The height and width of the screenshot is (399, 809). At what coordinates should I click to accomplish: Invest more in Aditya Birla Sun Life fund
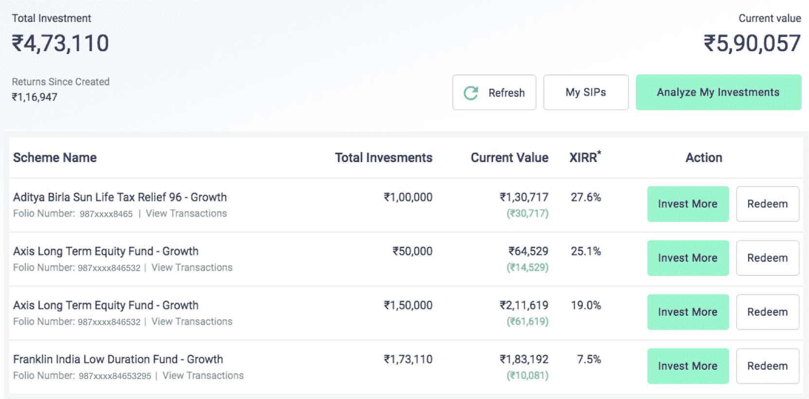[688, 204]
